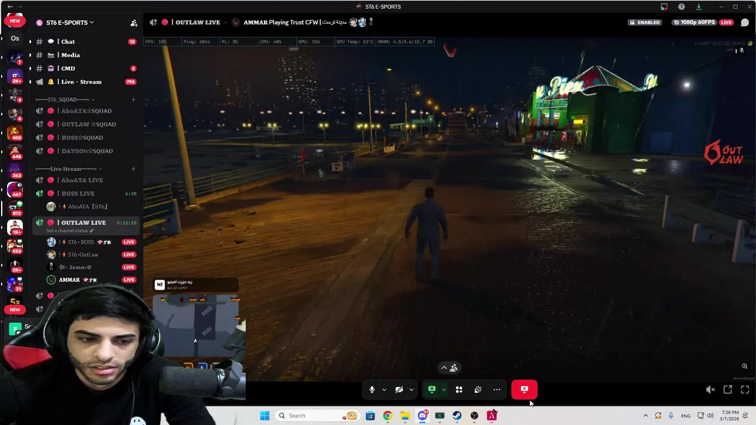Toggle the camera on
The height and width of the screenshot is (425, 756).
[399, 390]
